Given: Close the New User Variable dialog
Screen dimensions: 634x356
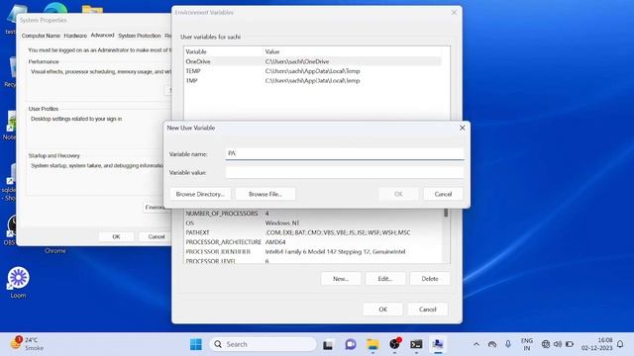Looking at the screenshot, I should 463,128.
